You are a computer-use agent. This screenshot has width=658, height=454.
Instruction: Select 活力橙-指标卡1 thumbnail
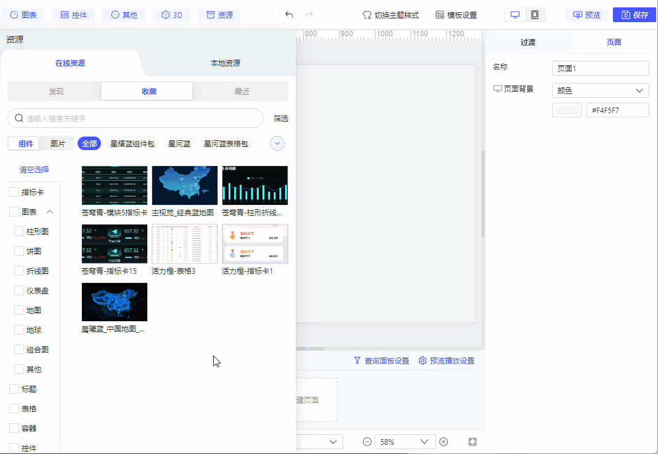point(254,244)
